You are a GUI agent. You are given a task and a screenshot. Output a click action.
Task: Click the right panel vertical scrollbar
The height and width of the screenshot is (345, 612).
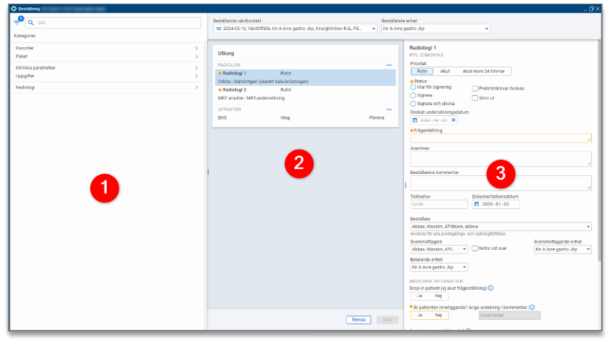click(x=598, y=143)
